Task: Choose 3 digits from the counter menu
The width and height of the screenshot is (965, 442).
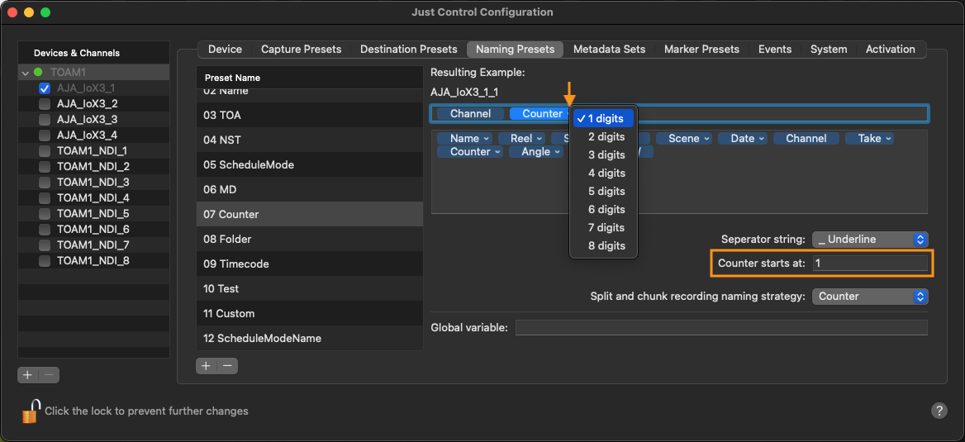Action: (603, 154)
